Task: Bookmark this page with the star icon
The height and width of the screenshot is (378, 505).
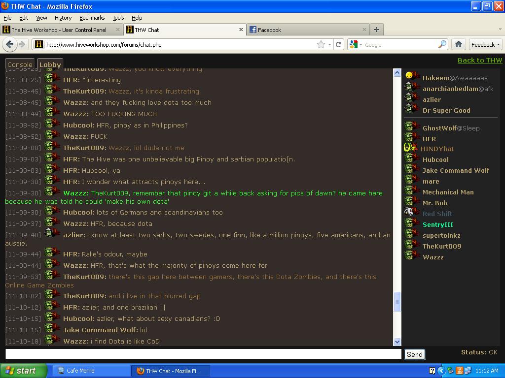Action: coord(321,44)
